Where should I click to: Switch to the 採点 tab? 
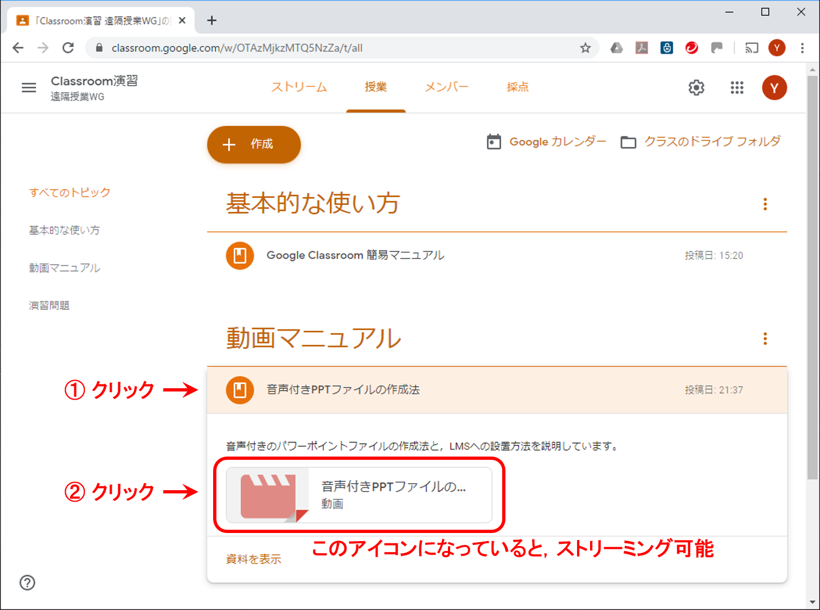[x=517, y=87]
